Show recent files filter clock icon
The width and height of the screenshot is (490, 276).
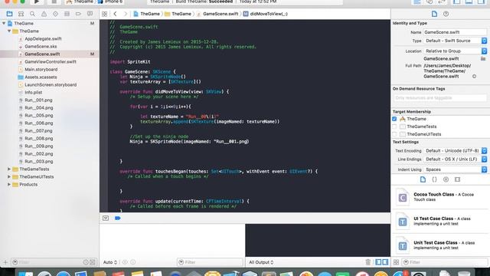pos(86,262)
